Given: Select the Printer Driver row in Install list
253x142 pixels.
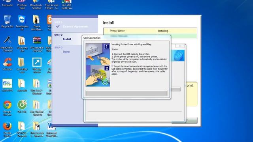Looking at the screenshot, I should 150,31.
